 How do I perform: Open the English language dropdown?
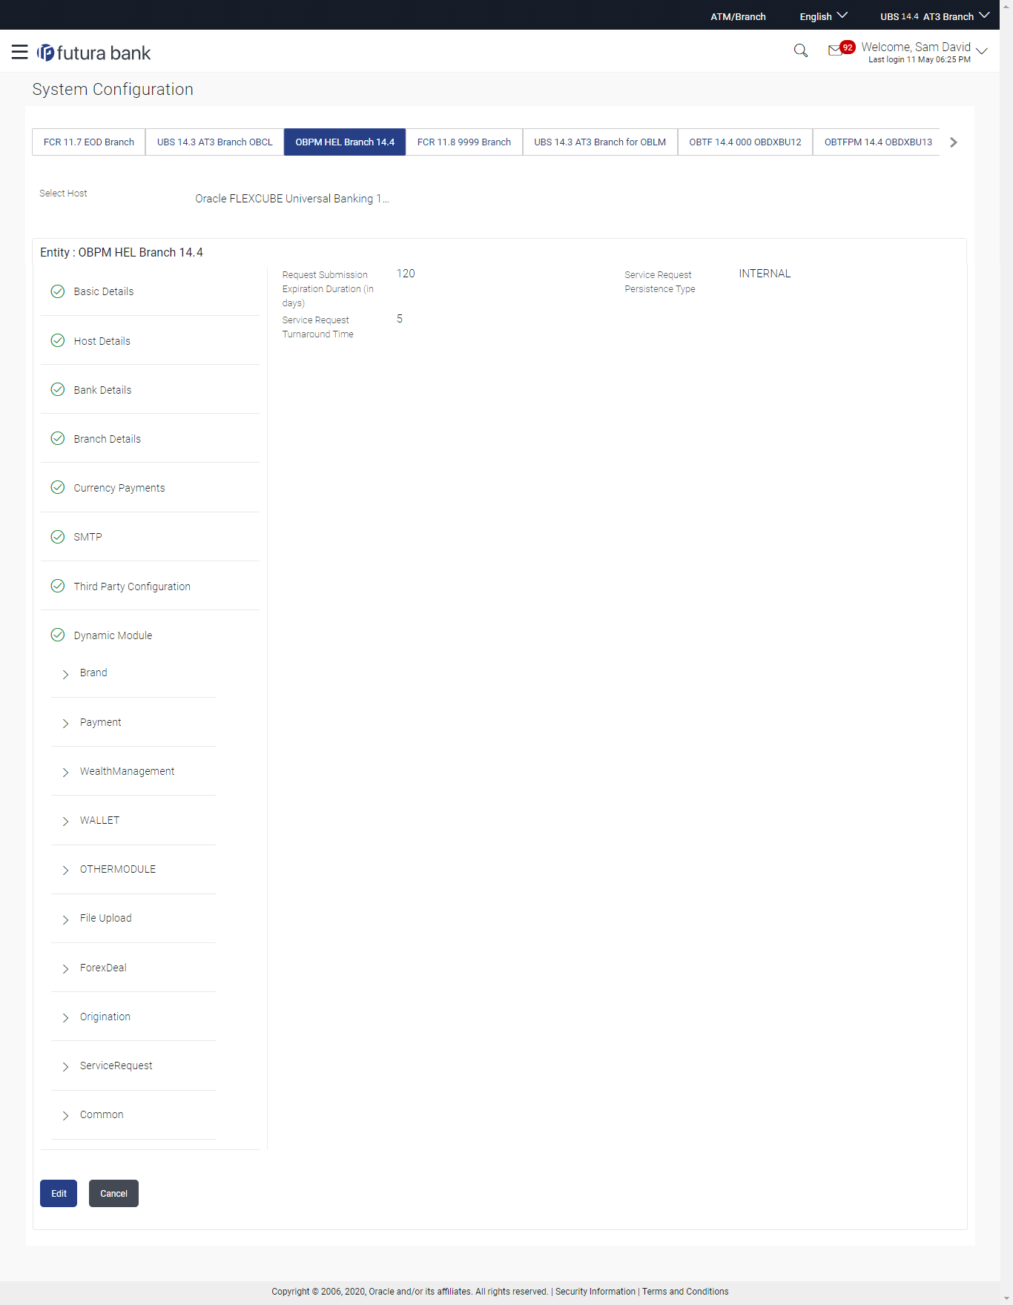[x=823, y=16]
